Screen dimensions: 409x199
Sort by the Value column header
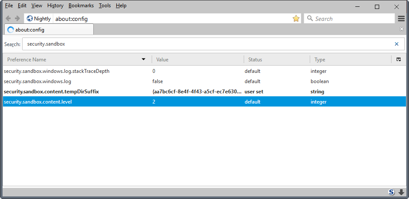click(x=198, y=60)
